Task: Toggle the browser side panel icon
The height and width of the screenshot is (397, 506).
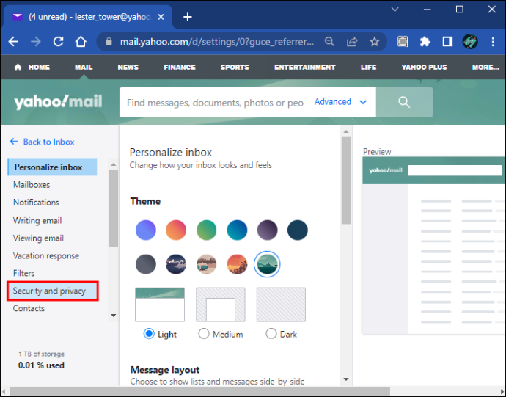Action: click(447, 42)
